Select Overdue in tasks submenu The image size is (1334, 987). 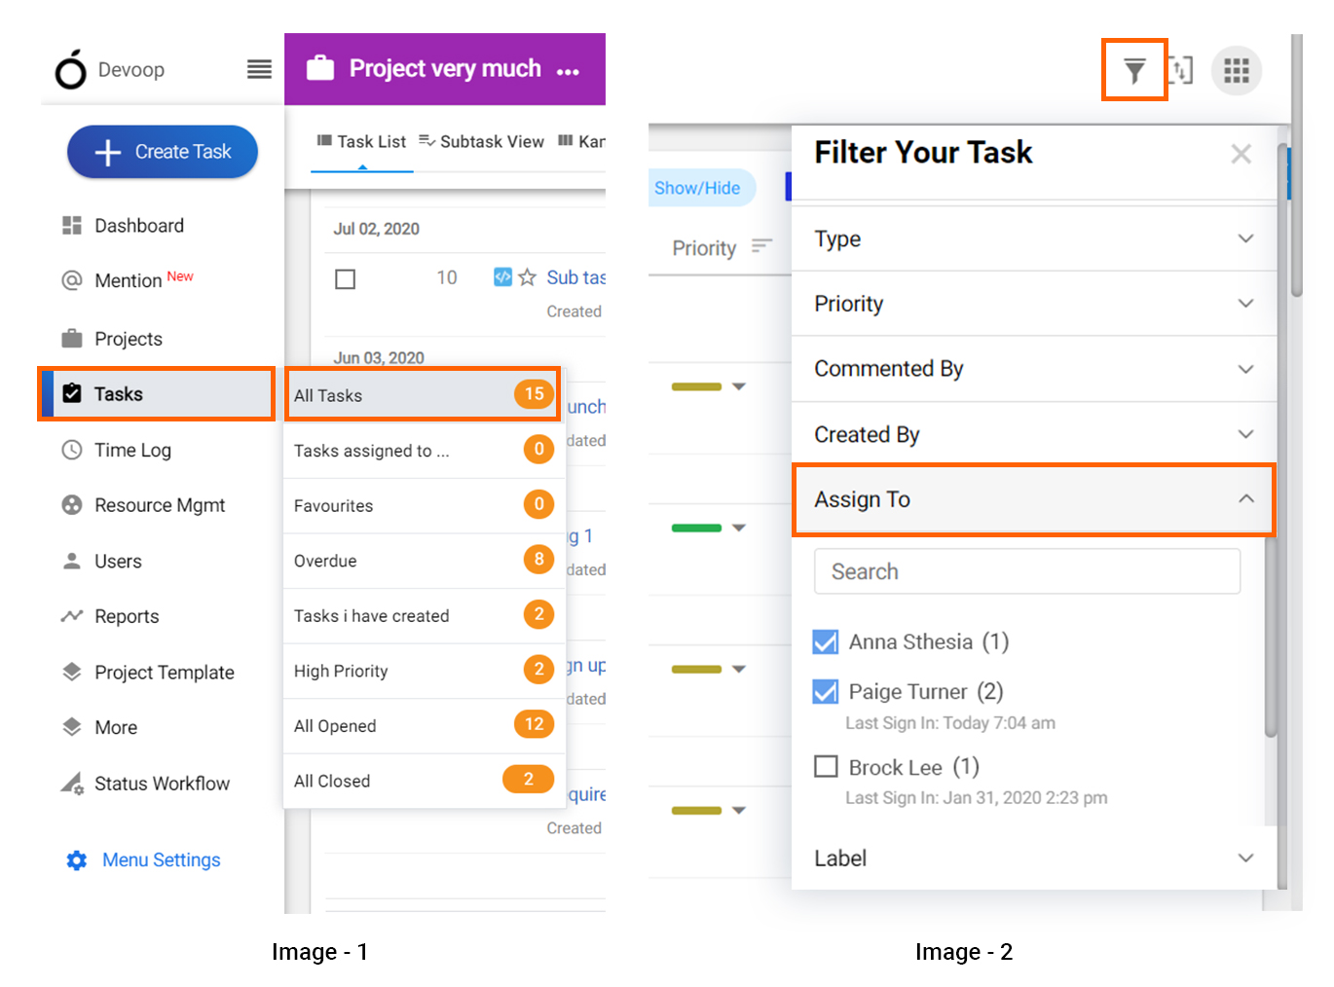pyautogui.click(x=425, y=561)
